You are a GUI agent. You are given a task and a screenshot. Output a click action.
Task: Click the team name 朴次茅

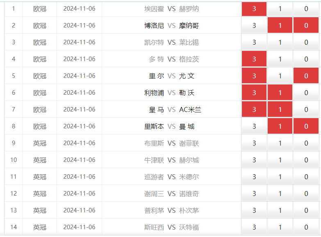pos(189,210)
